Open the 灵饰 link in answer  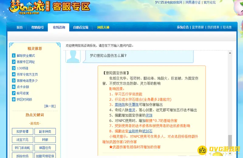pos(149,115)
